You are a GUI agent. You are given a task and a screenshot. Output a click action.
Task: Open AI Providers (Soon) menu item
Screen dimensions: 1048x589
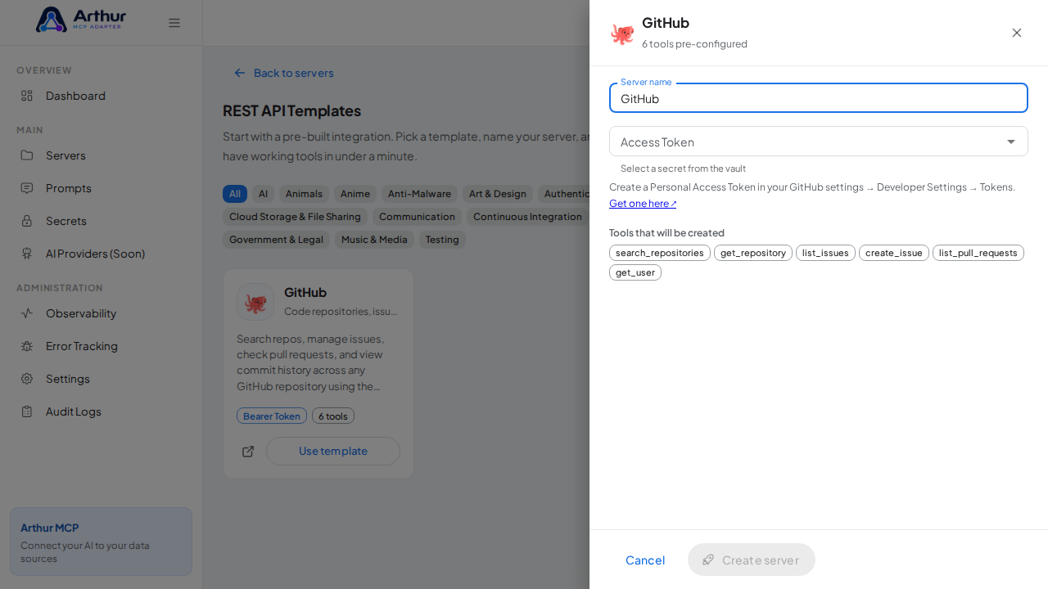(x=101, y=254)
